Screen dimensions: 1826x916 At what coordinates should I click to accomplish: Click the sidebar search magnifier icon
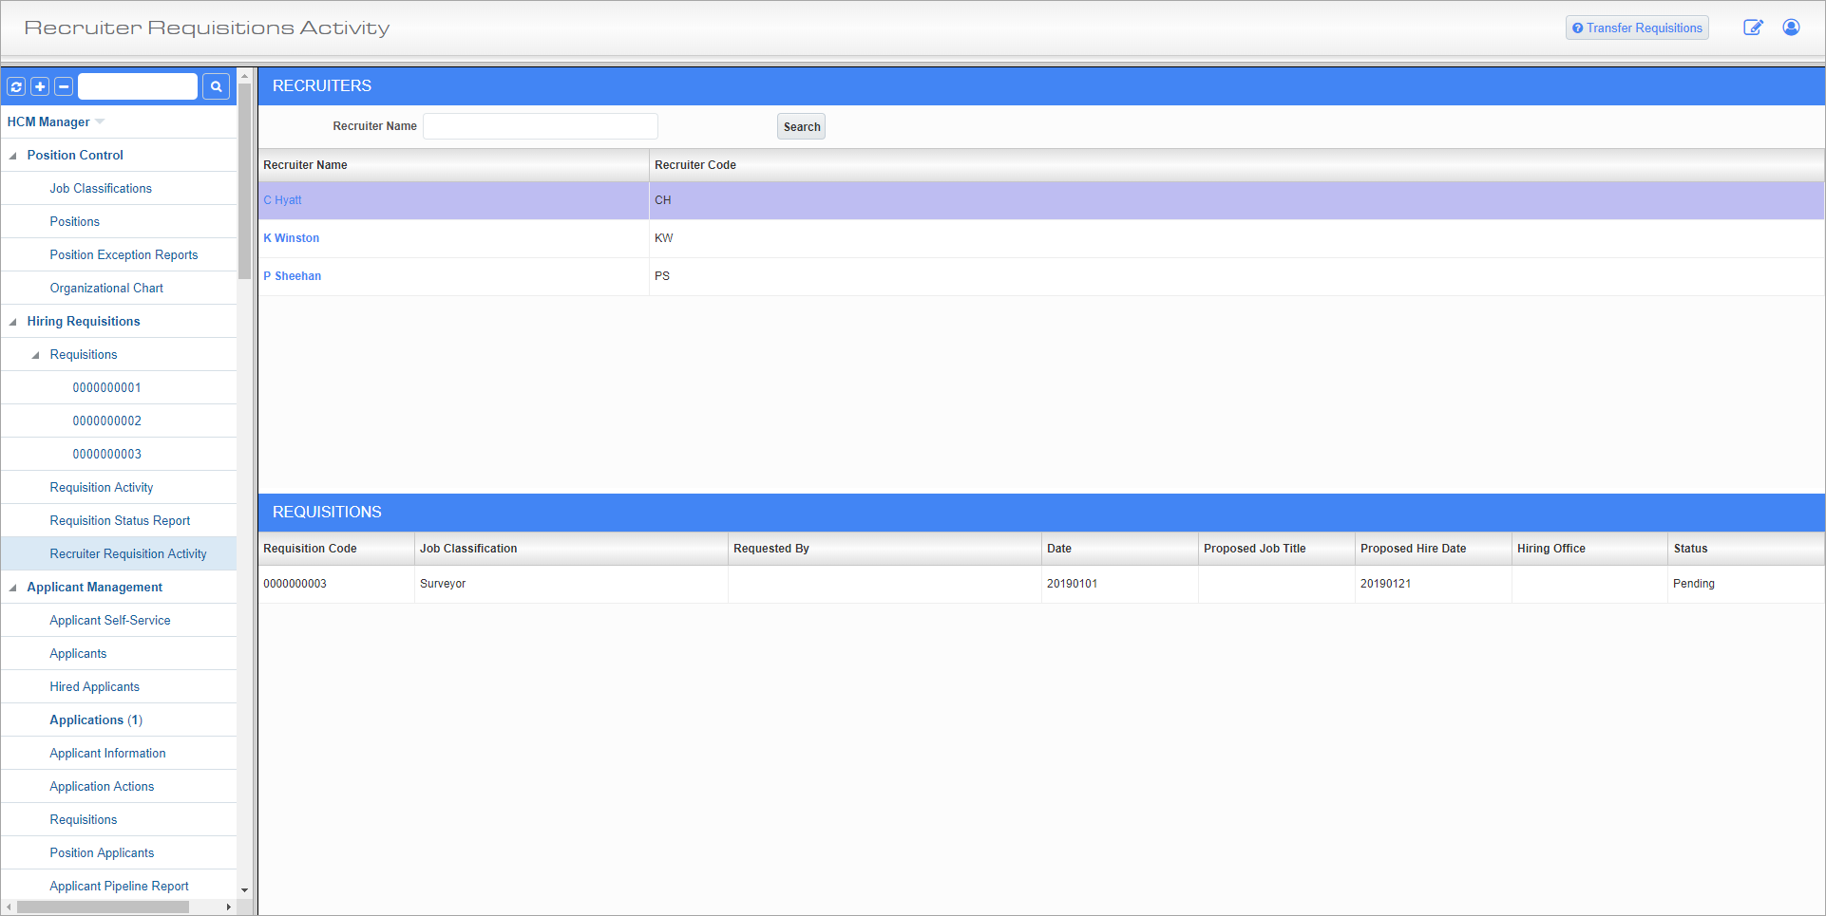click(x=217, y=87)
